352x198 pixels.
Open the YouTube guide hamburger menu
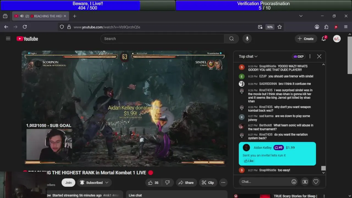(8, 39)
